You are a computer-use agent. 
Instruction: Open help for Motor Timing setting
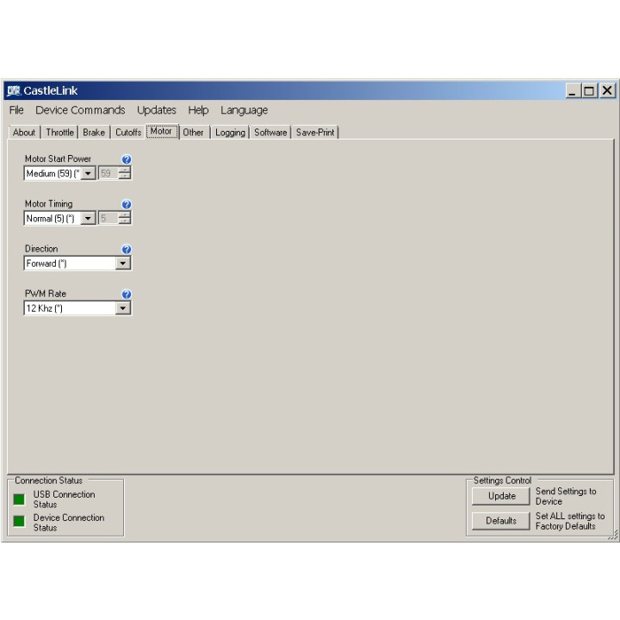click(x=126, y=204)
